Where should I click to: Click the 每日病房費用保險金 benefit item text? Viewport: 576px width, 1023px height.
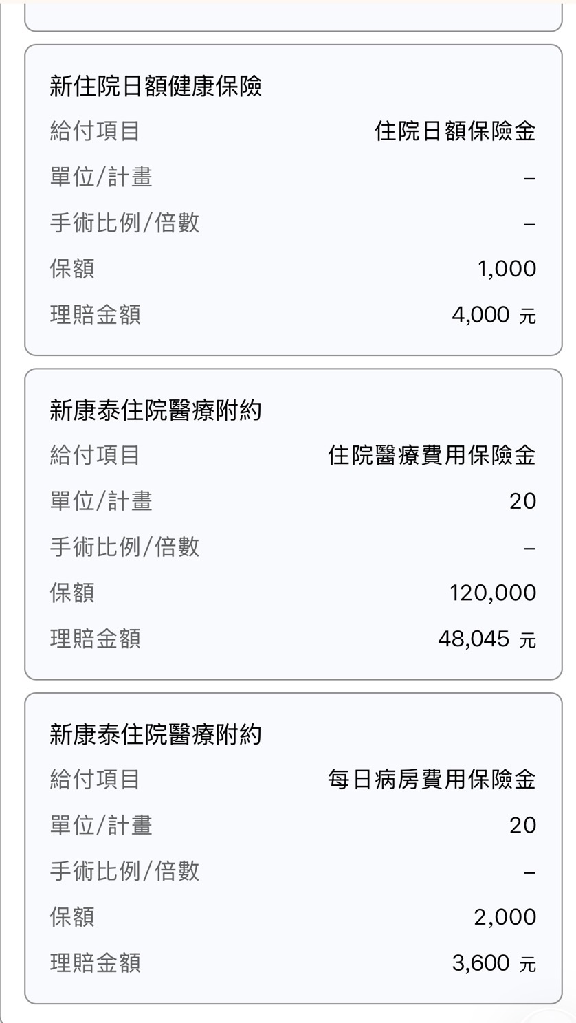coord(431,780)
